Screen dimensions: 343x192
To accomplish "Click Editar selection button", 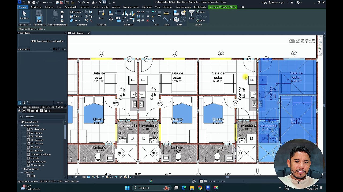I will pyautogui.click(x=200, y=21).
